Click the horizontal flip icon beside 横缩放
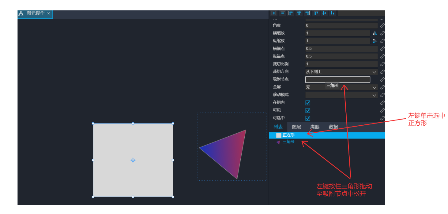This screenshot has height=214, width=448. (x=375, y=33)
